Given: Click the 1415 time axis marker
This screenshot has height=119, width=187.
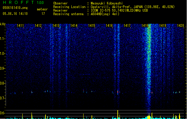Looking at the screenshot, I should pos(92,26).
